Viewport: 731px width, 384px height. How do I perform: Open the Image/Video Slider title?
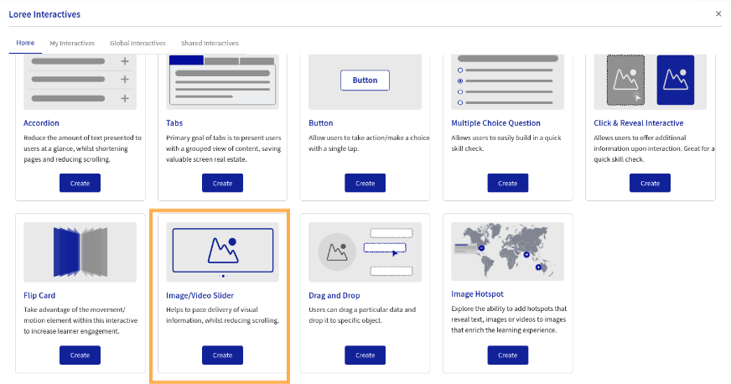(x=200, y=295)
